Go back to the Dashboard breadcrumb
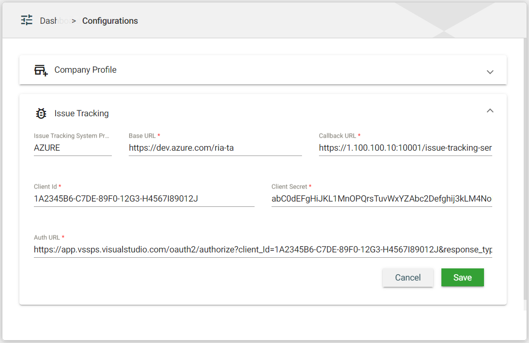 54,21
